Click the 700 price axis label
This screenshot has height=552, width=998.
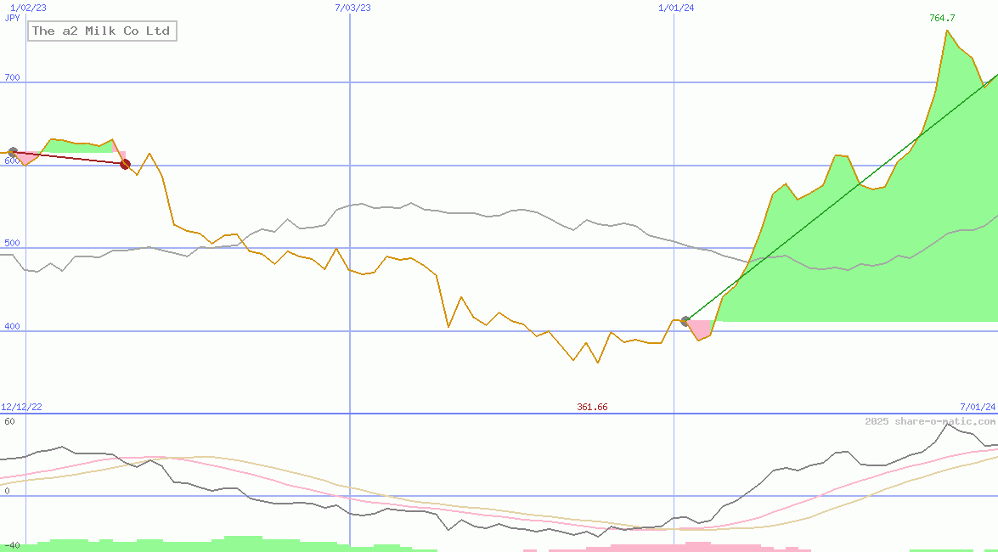(12, 77)
